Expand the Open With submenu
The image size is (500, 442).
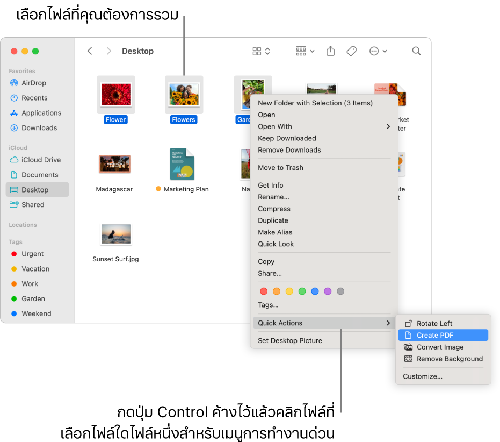[324, 127]
